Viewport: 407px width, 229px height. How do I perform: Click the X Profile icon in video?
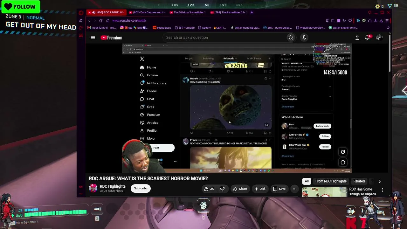pyautogui.click(x=142, y=131)
